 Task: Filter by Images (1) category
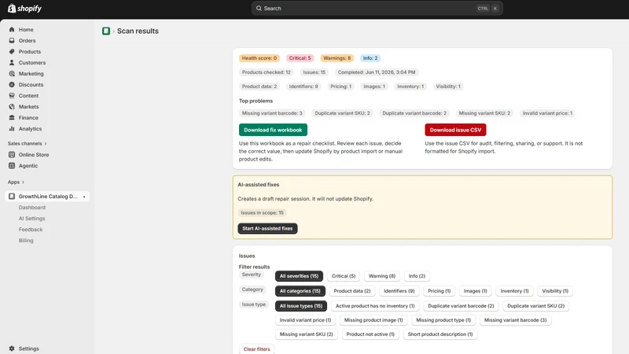476,291
